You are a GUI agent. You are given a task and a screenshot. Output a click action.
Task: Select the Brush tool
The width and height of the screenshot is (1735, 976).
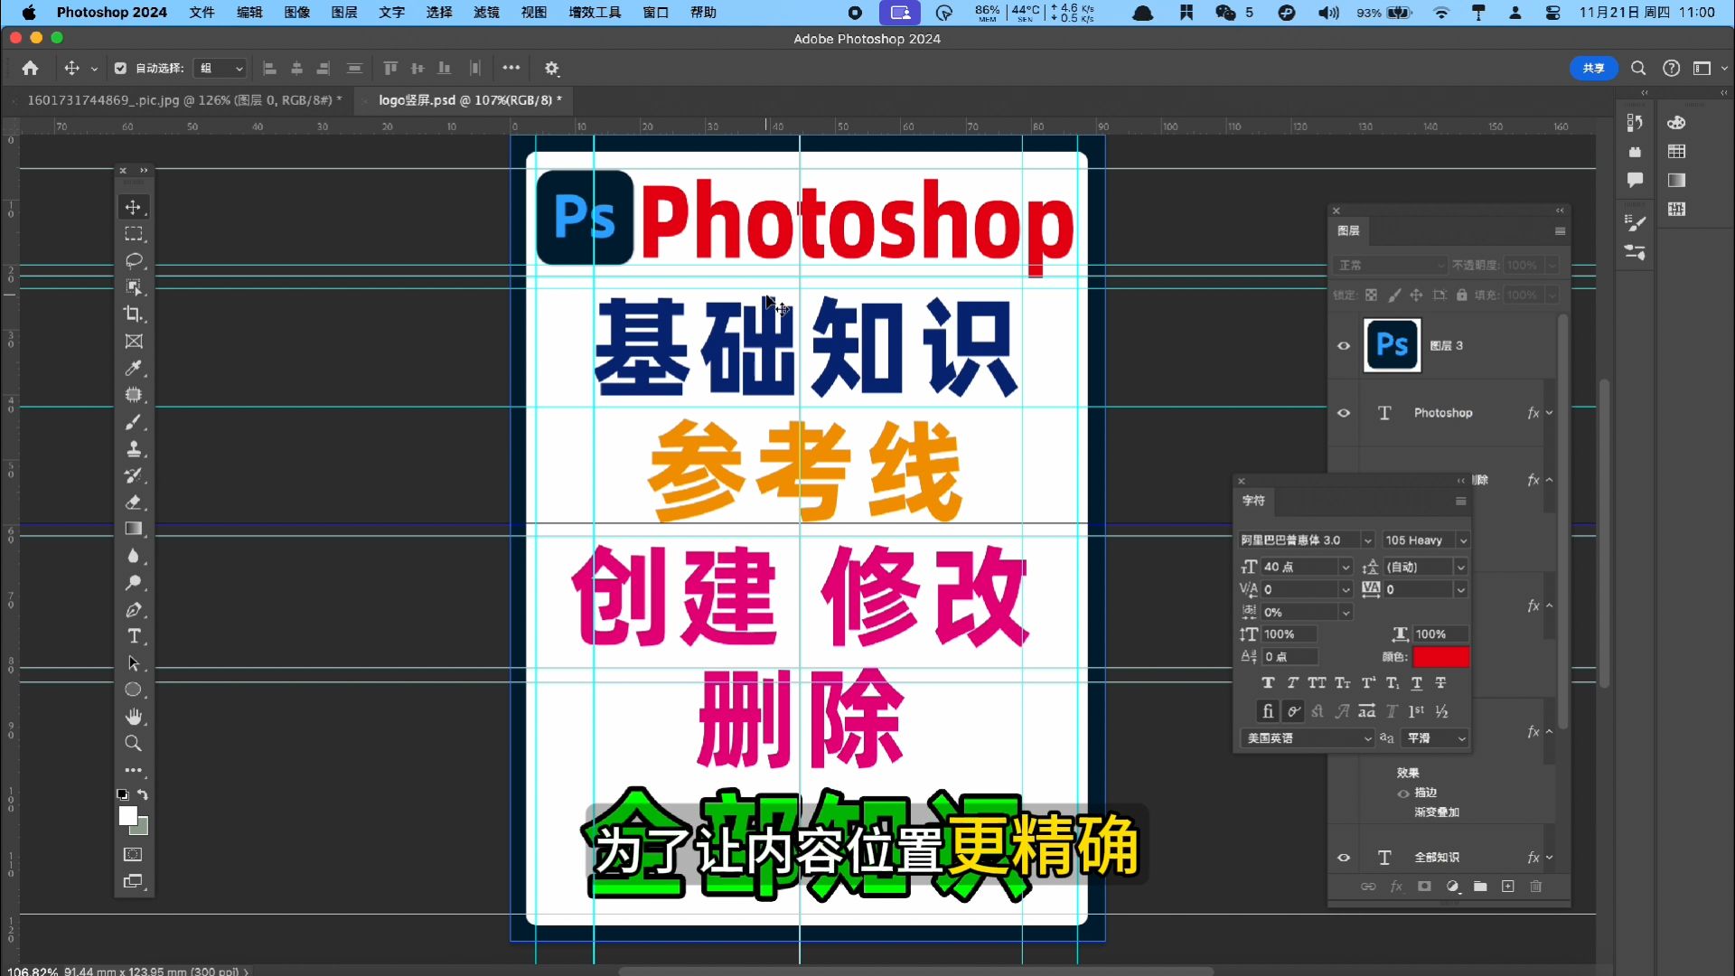pos(134,422)
